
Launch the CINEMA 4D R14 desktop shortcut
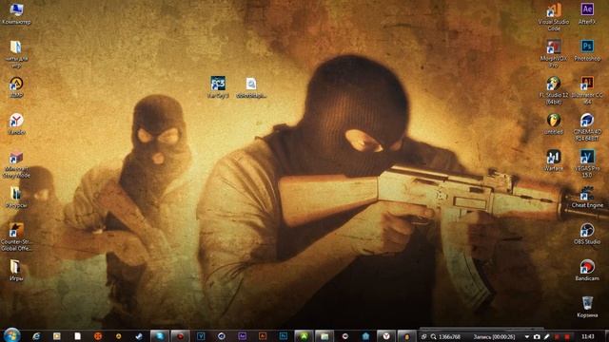coord(587,126)
